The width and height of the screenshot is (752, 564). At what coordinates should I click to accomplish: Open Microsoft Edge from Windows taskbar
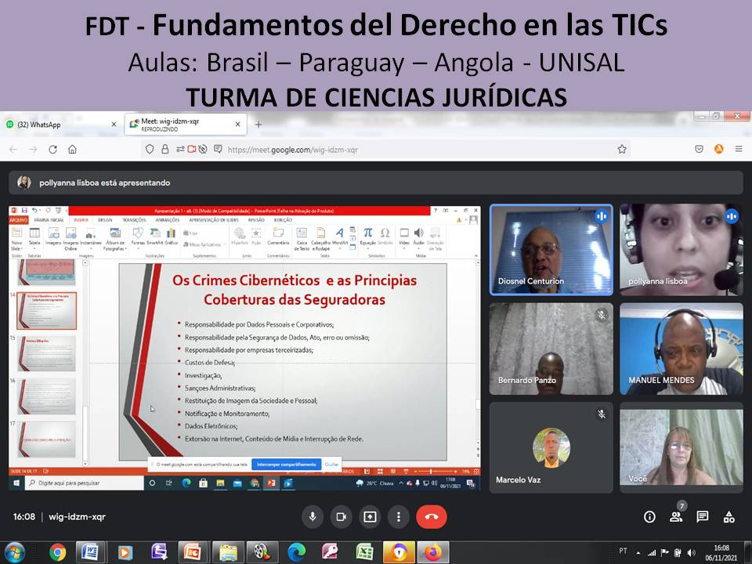click(296, 552)
